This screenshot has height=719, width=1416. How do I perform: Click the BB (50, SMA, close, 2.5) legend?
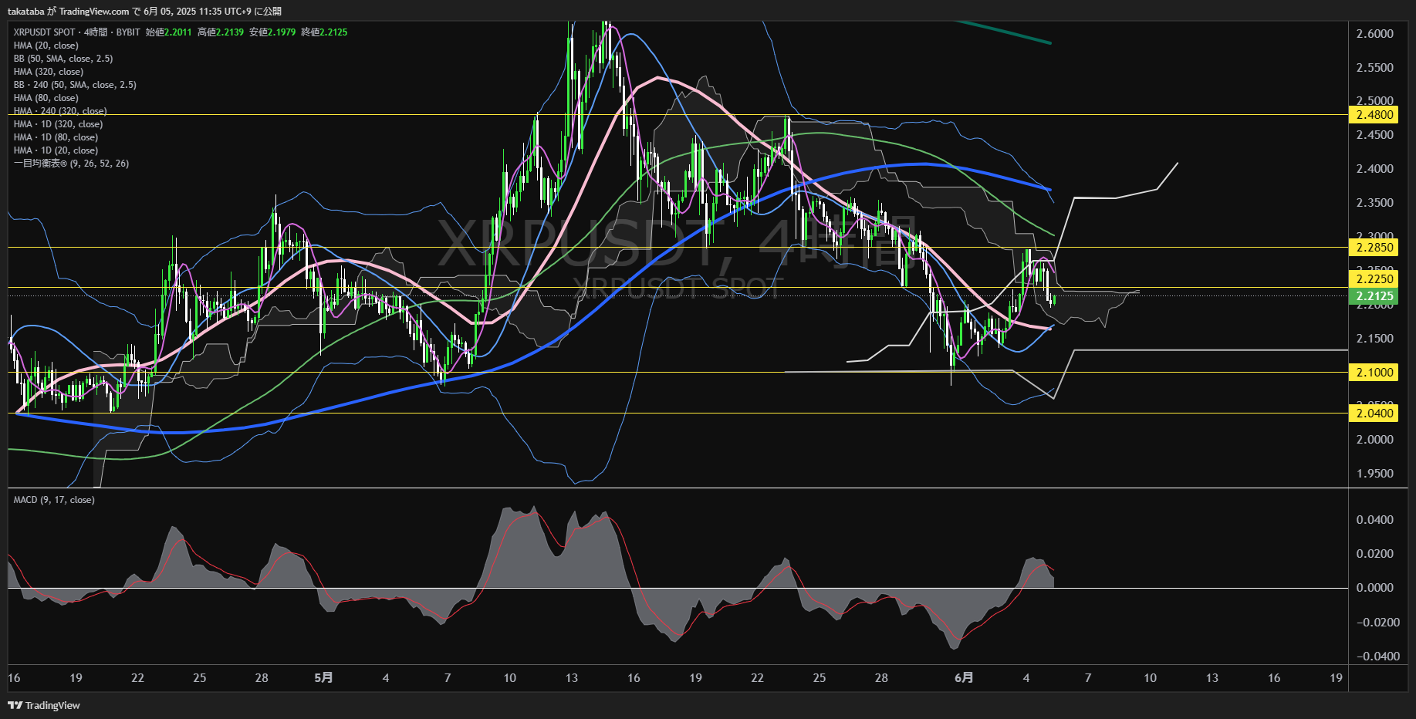[x=63, y=59]
